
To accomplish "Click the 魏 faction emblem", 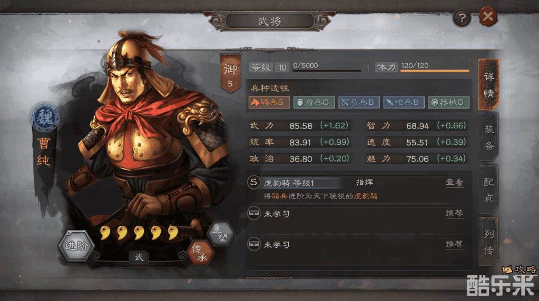I will pos(44,117).
